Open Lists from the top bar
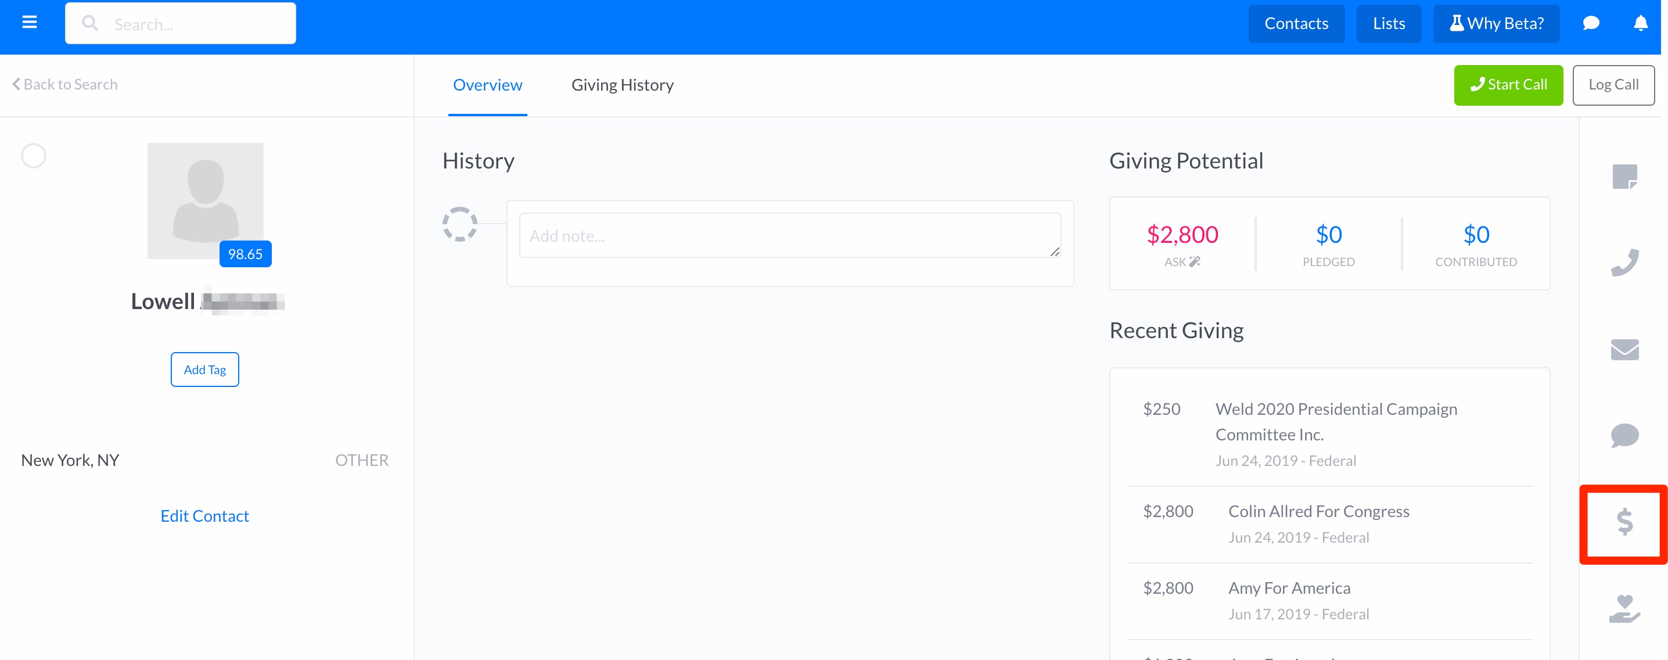The height and width of the screenshot is (660, 1668). pyautogui.click(x=1388, y=23)
